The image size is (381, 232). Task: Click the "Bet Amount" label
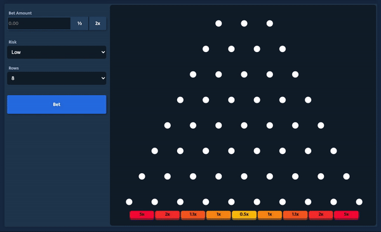[20, 13]
